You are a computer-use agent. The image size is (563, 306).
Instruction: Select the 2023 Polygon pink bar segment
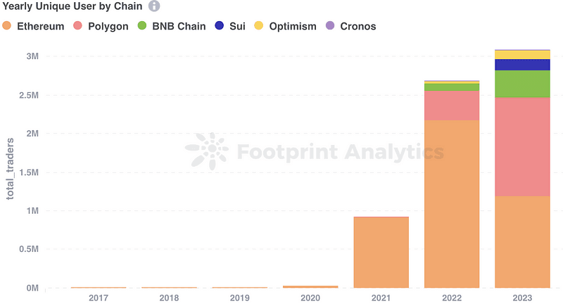(x=522, y=147)
